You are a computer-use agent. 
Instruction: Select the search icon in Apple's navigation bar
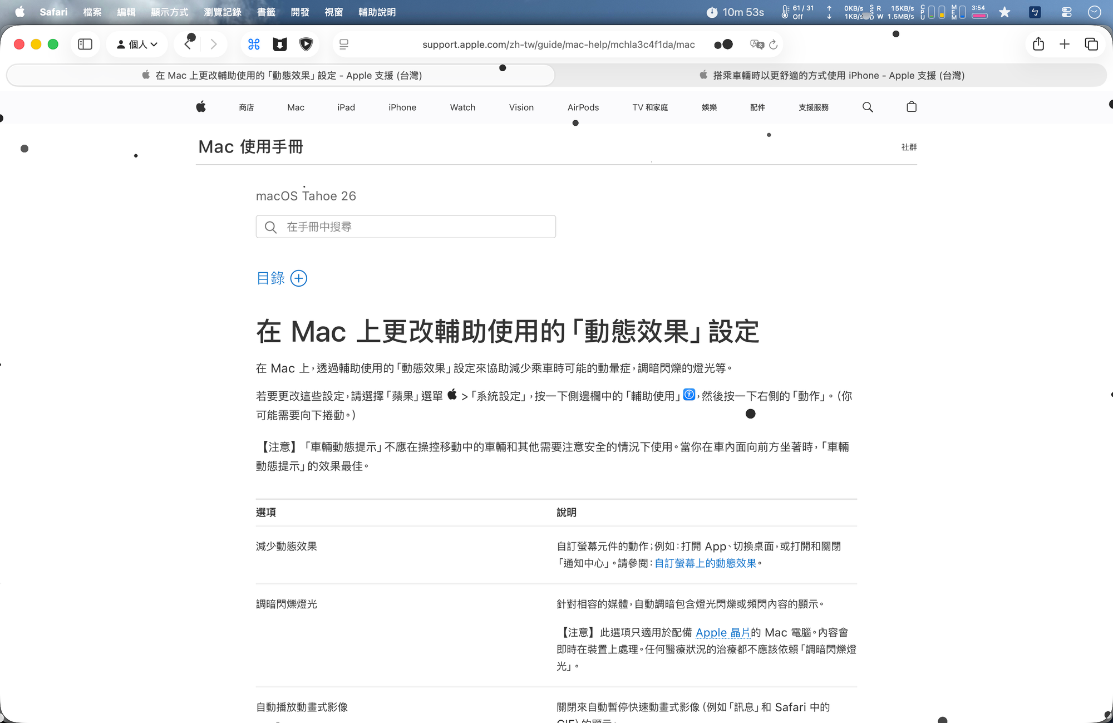[868, 107]
